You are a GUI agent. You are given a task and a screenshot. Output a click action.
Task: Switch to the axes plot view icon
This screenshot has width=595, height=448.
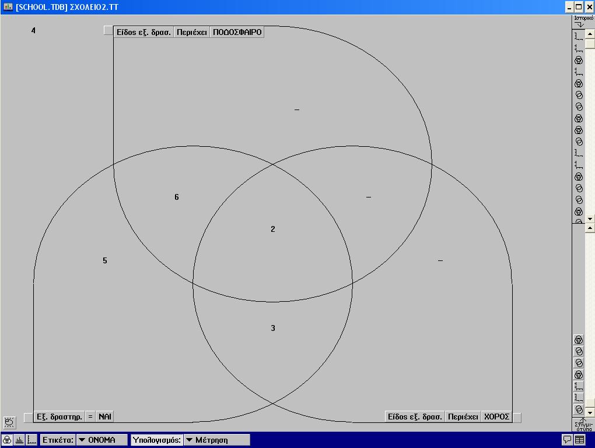(32, 440)
